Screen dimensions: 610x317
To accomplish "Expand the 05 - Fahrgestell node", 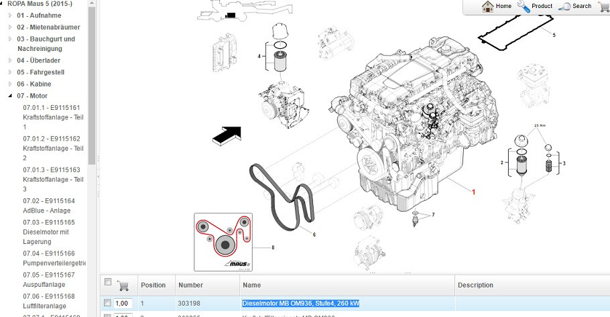I will click(x=10, y=72).
